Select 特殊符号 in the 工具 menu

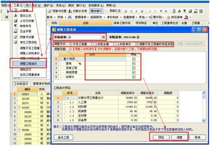(x=26, y=26)
